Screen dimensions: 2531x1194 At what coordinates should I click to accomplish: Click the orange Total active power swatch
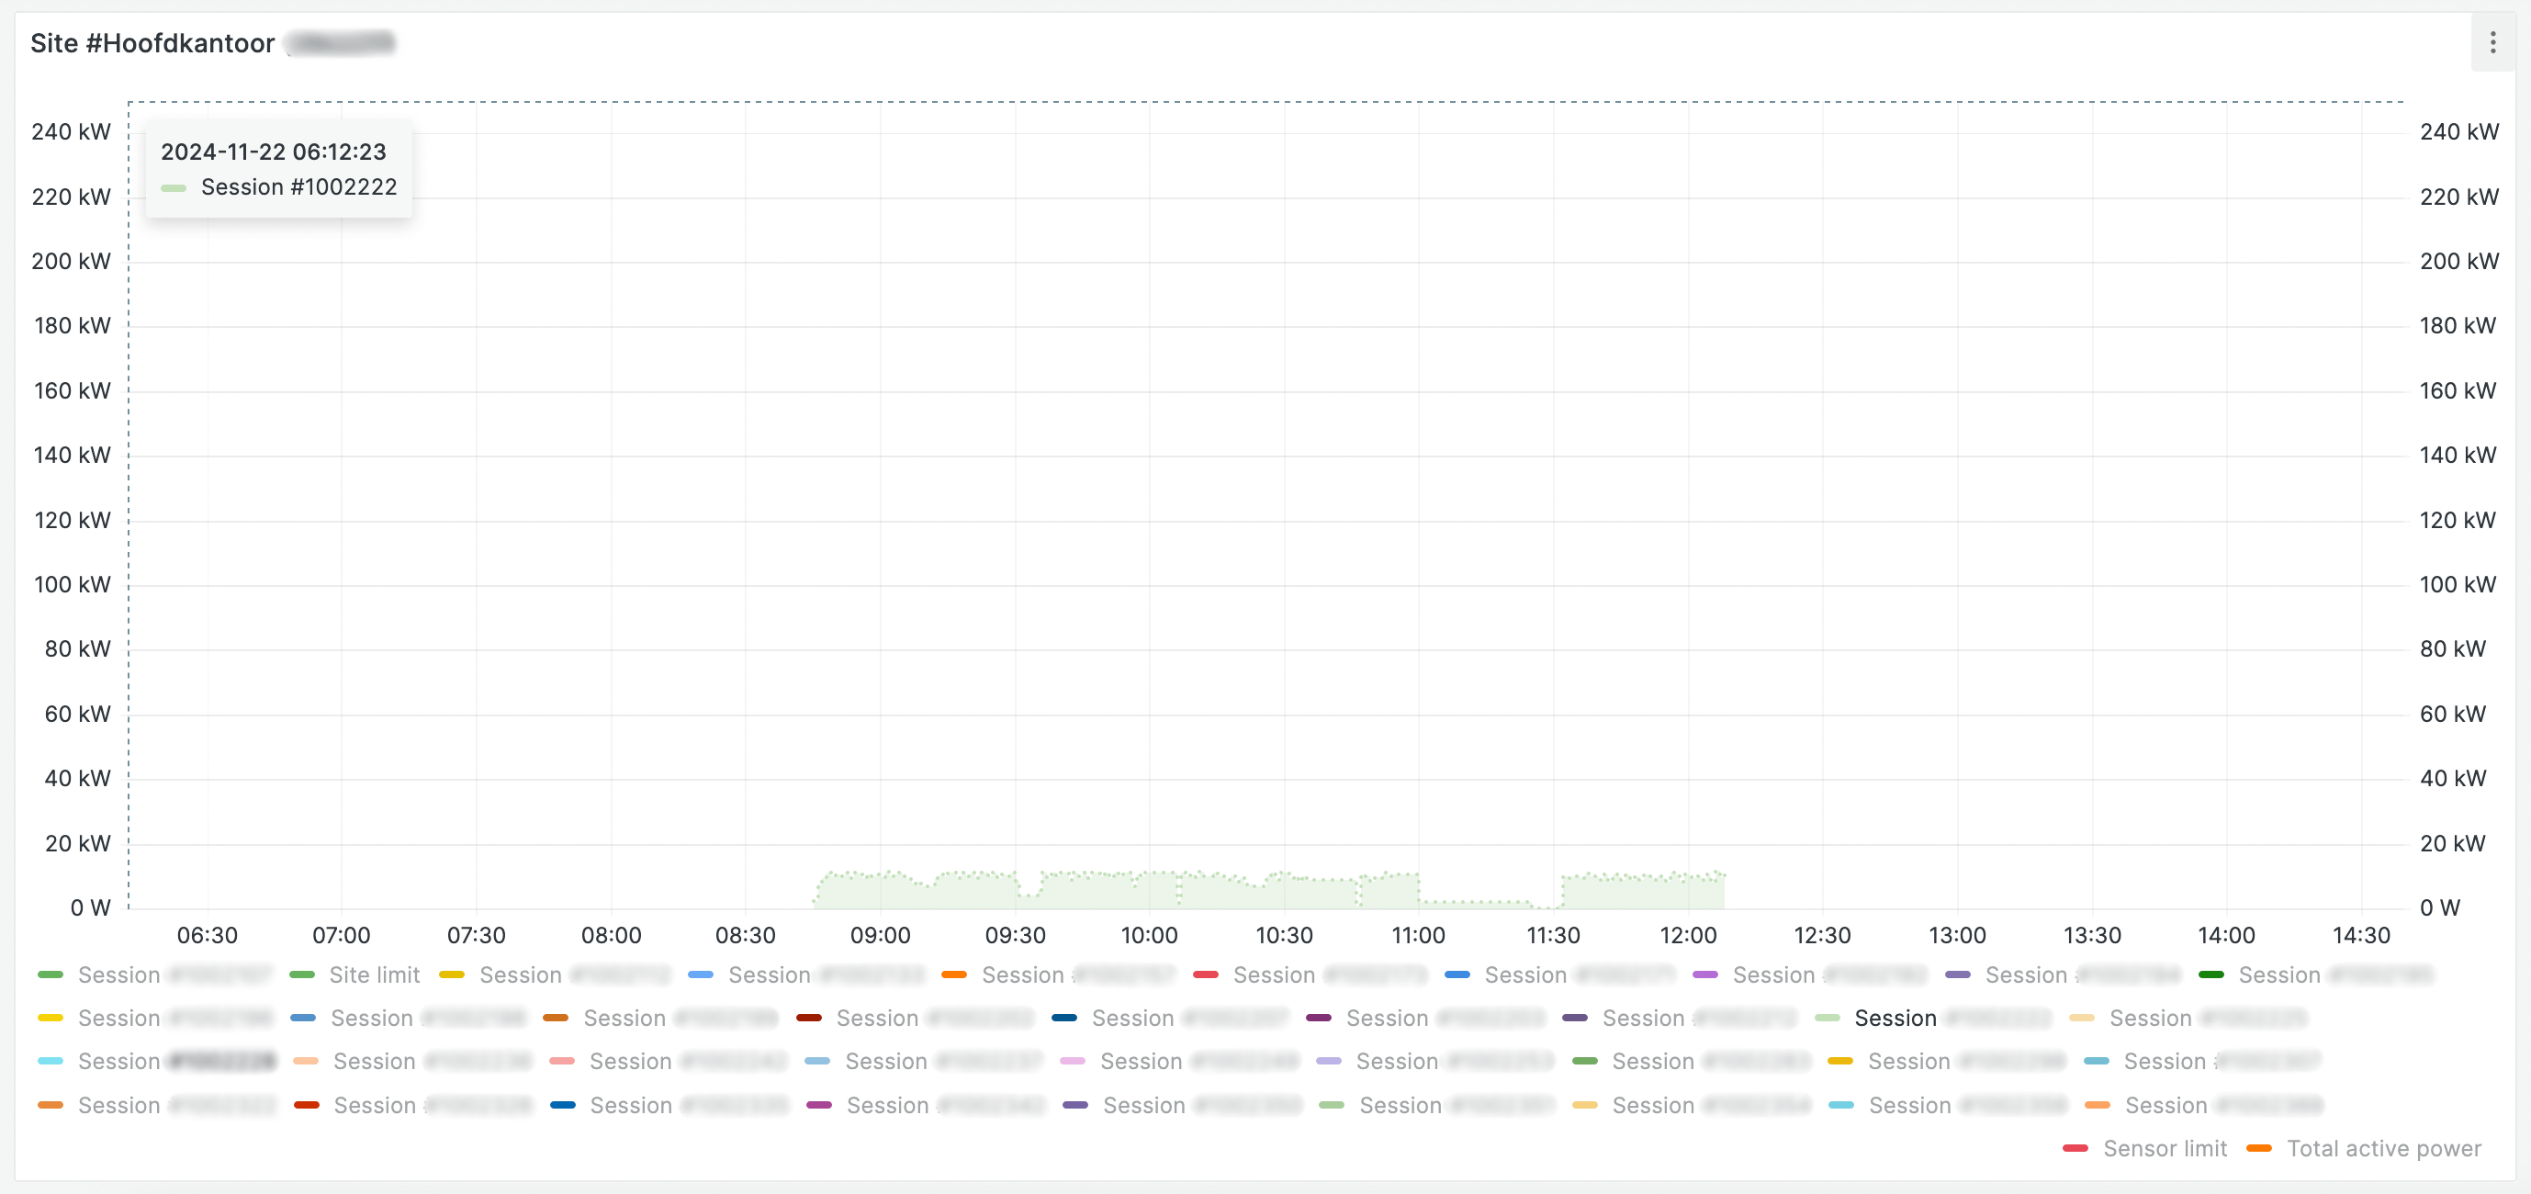(2259, 1149)
